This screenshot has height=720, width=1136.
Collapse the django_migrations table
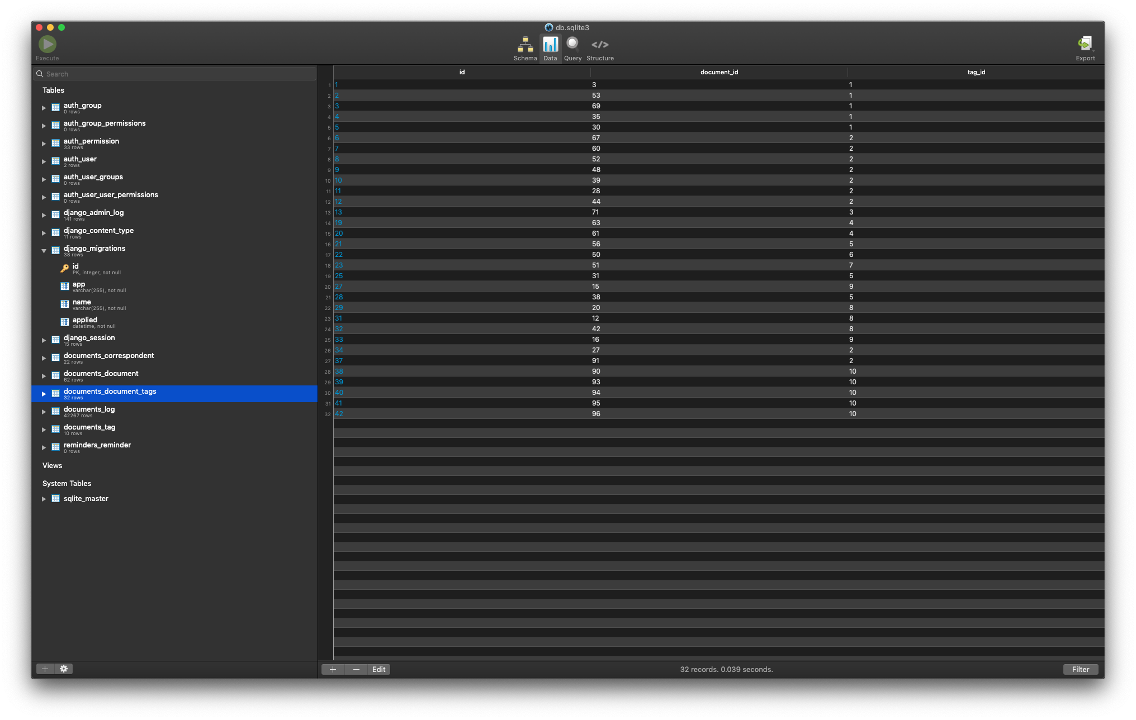click(x=44, y=251)
